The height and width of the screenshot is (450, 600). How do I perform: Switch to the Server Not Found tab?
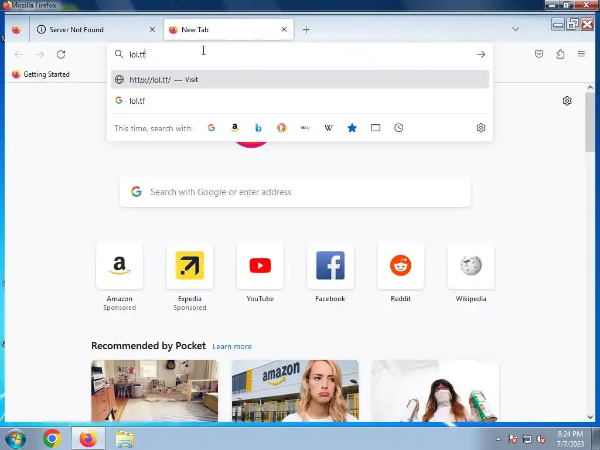pos(98,29)
